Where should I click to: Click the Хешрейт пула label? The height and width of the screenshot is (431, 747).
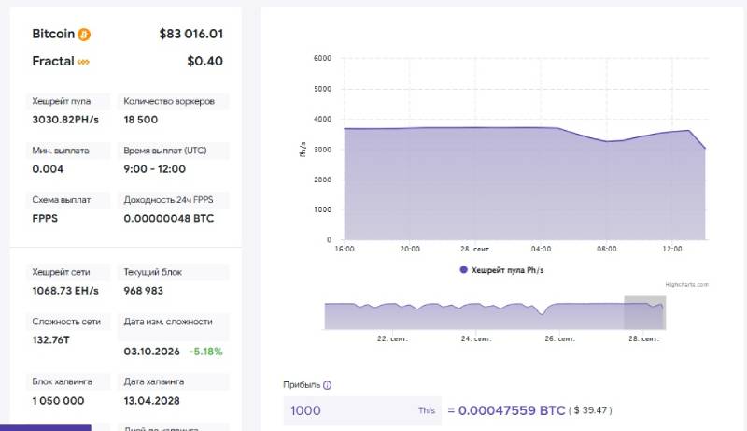pyautogui.click(x=61, y=101)
